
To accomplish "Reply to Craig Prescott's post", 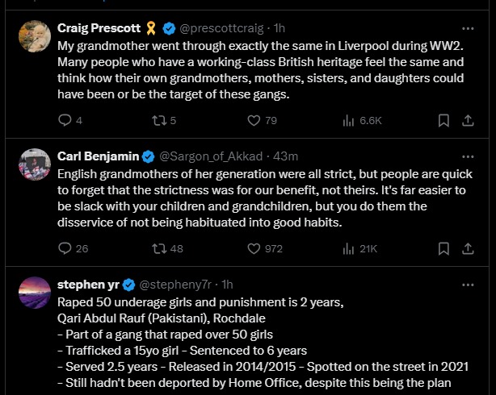I will pos(65,121).
